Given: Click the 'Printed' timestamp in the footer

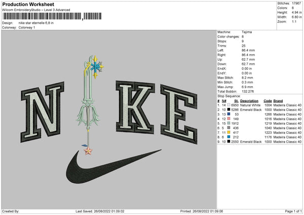Looking at the screenshot, I should coord(202,211).
